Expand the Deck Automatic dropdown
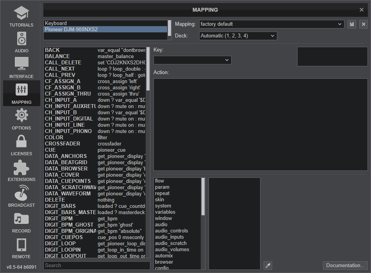 click(238, 36)
